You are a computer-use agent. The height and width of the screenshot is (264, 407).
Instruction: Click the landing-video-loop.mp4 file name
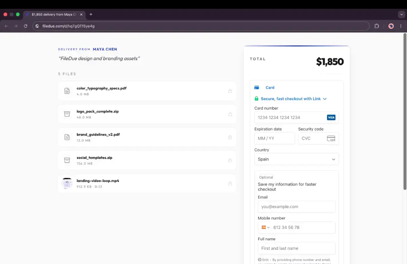tap(98, 181)
